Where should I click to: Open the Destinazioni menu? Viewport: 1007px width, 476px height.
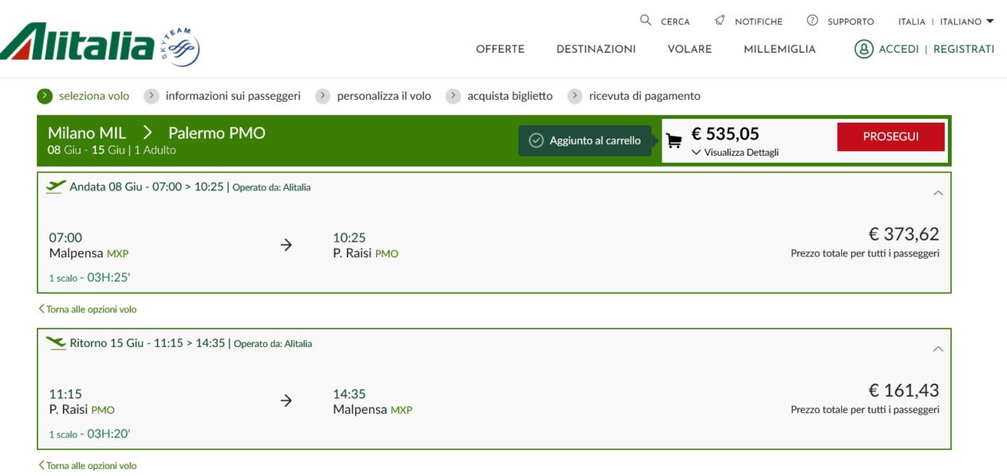(x=596, y=49)
